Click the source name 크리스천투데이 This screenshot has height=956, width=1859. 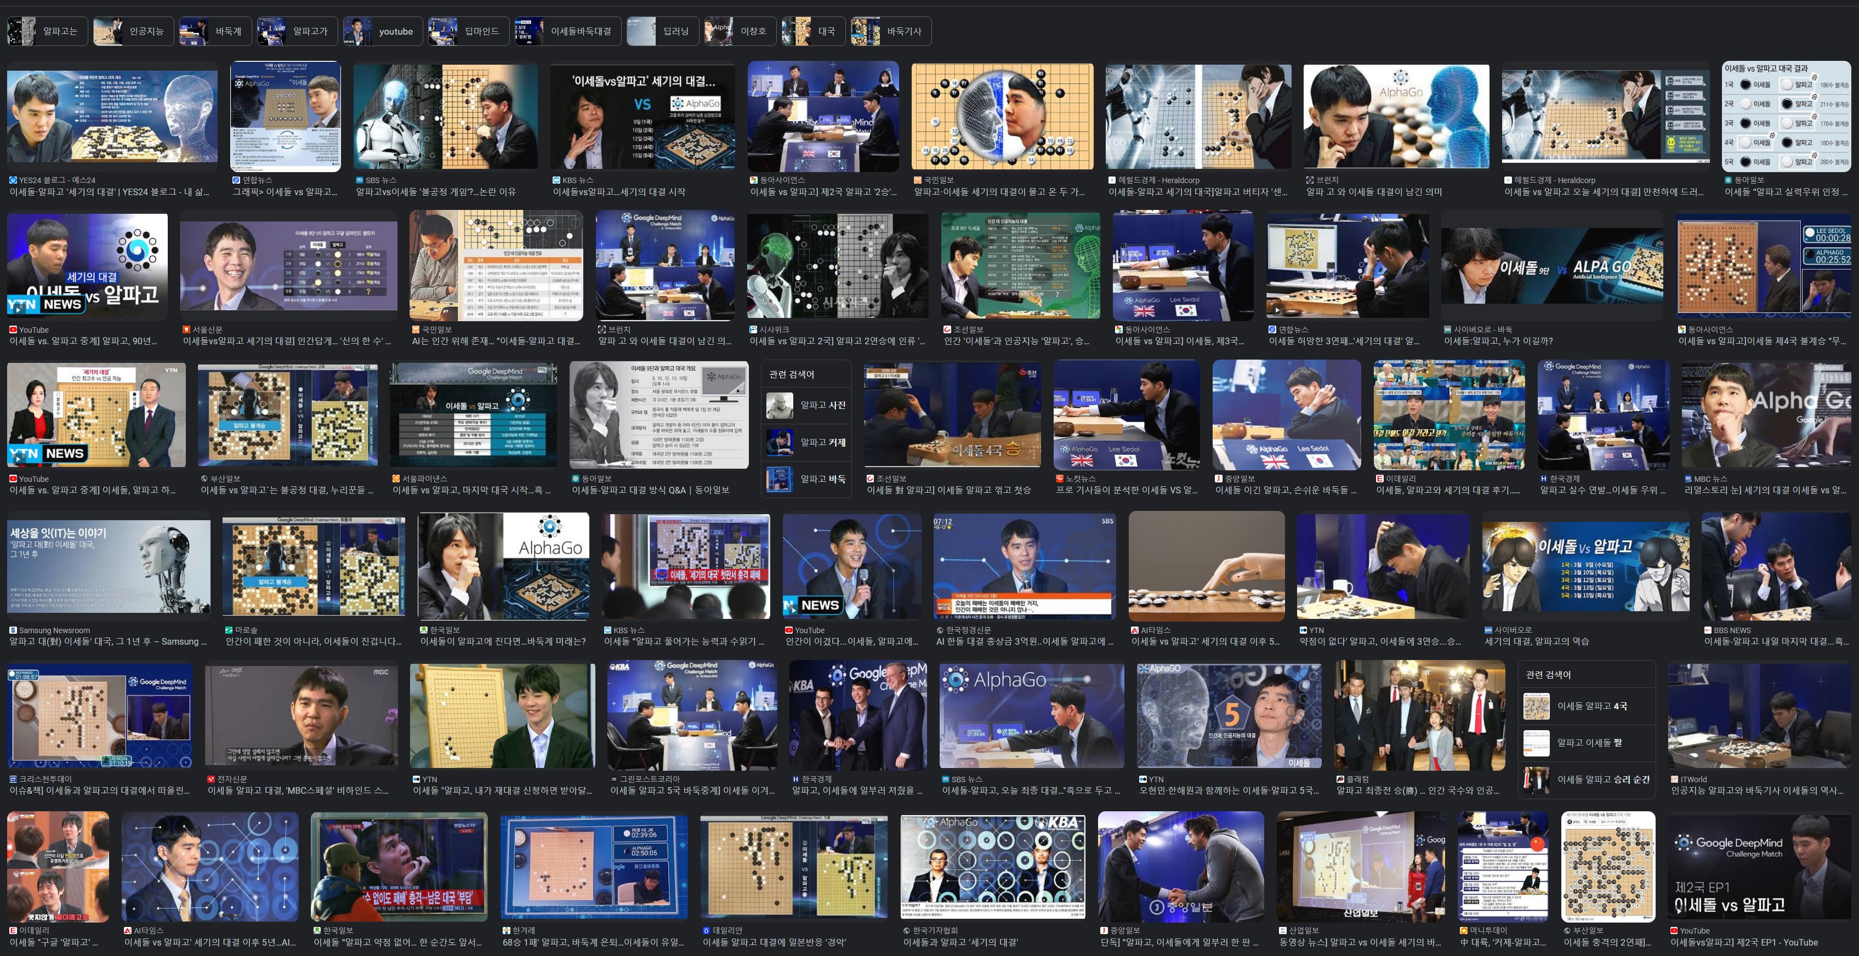point(46,780)
